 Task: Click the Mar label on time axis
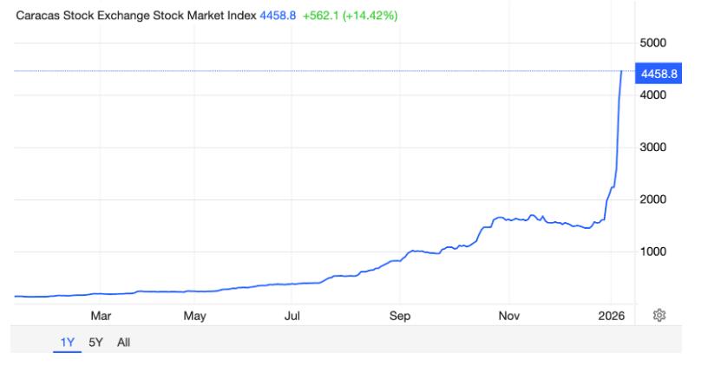[101, 316]
